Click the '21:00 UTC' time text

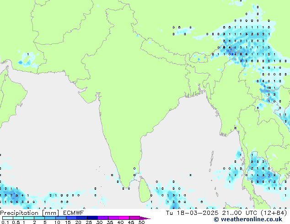[240, 213]
